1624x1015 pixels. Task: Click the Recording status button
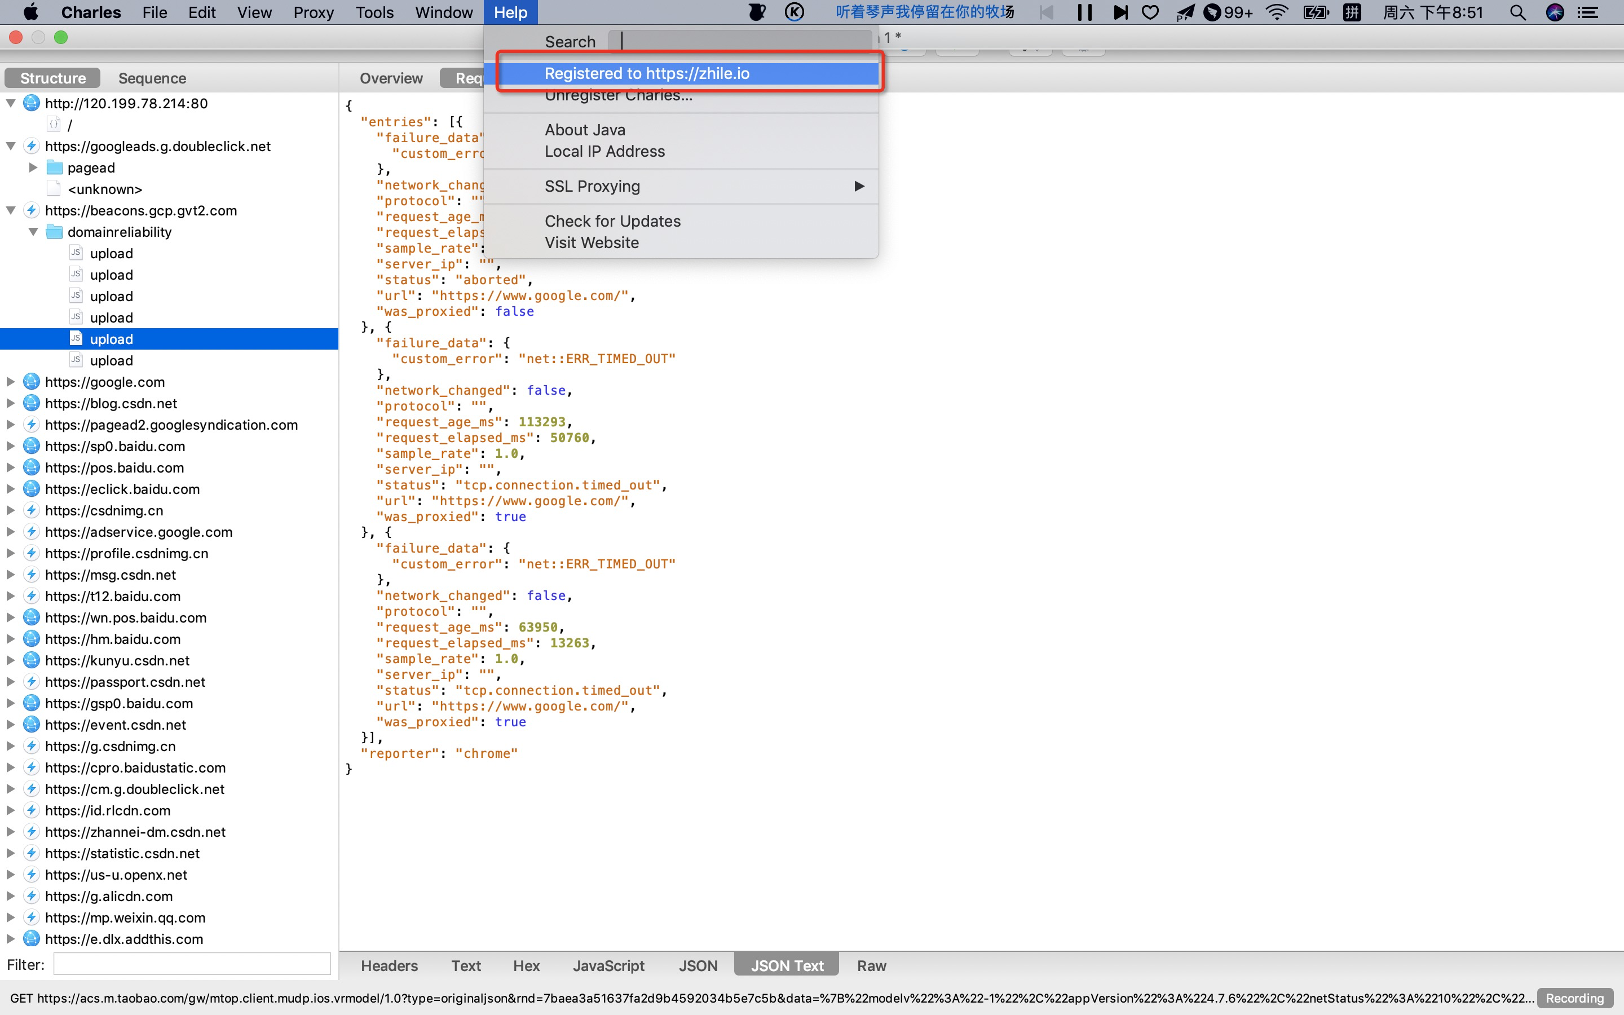(1574, 998)
